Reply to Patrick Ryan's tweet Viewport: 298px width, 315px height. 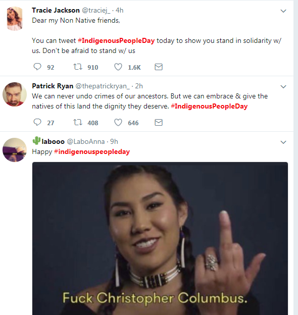[x=37, y=122]
